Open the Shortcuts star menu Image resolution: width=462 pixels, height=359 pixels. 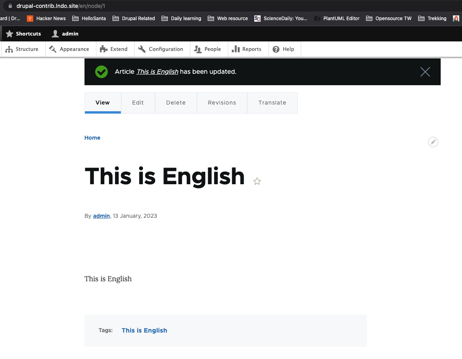[10, 34]
